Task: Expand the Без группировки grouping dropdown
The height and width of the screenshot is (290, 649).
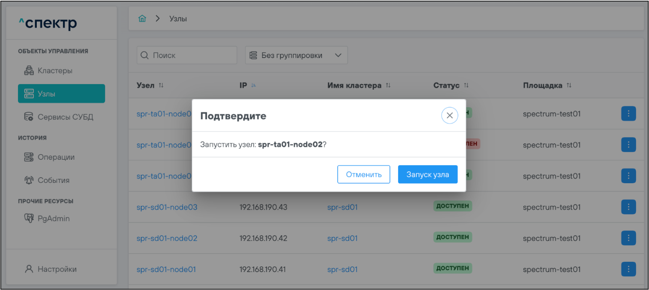Action: [296, 56]
